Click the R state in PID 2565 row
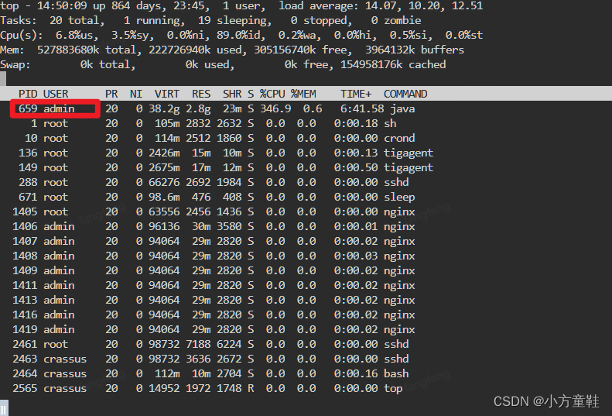The width and height of the screenshot is (612, 416). click(x=251, y=389)
